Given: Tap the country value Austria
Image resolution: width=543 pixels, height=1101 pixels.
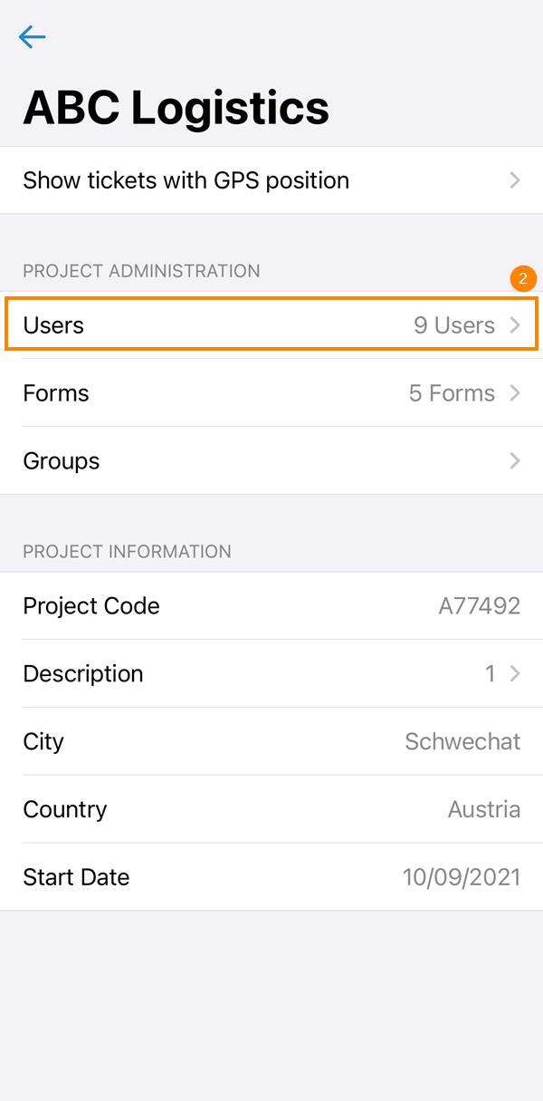Looking at the screenshot, I should tap(484, 810).
